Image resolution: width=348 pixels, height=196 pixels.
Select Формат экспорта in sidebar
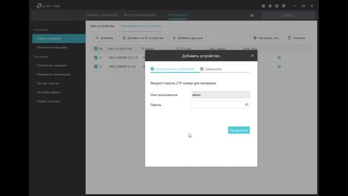48,101
